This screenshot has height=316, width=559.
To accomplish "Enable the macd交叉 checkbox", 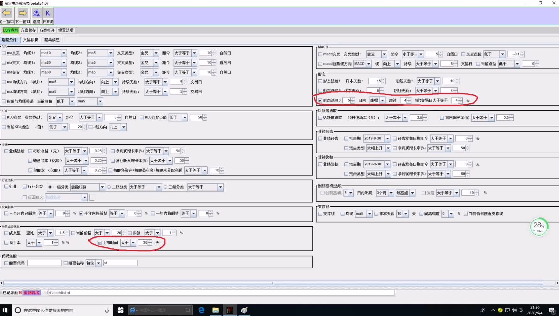I will point(320,54).
